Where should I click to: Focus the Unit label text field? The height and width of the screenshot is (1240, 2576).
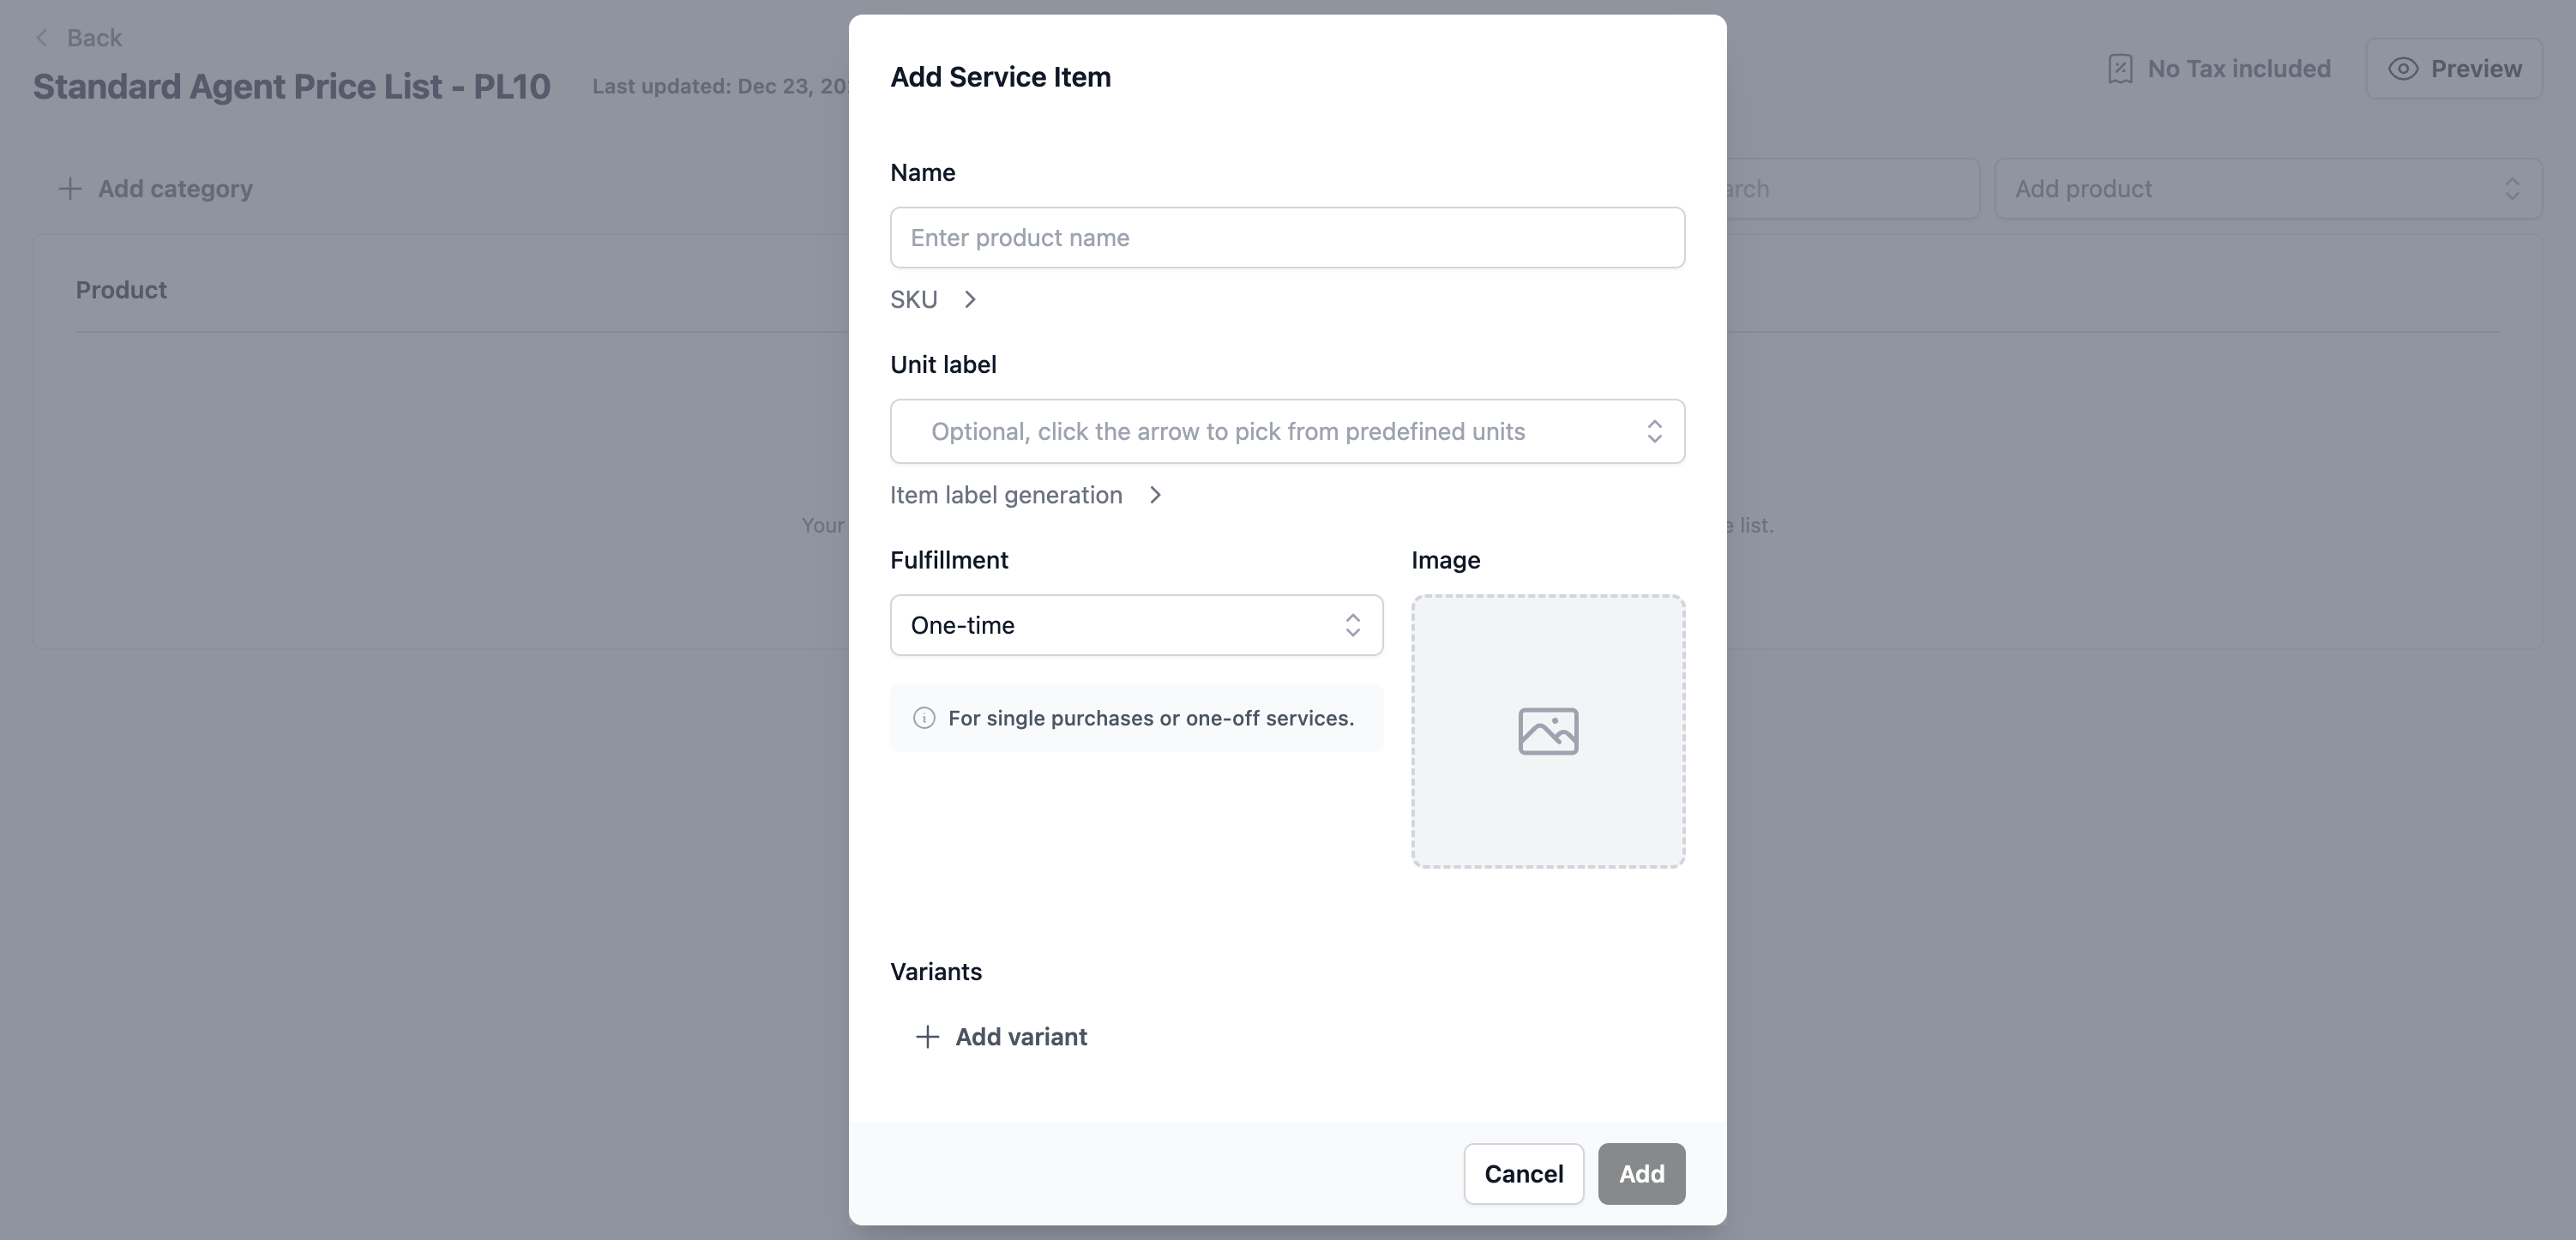[1260, 432]
